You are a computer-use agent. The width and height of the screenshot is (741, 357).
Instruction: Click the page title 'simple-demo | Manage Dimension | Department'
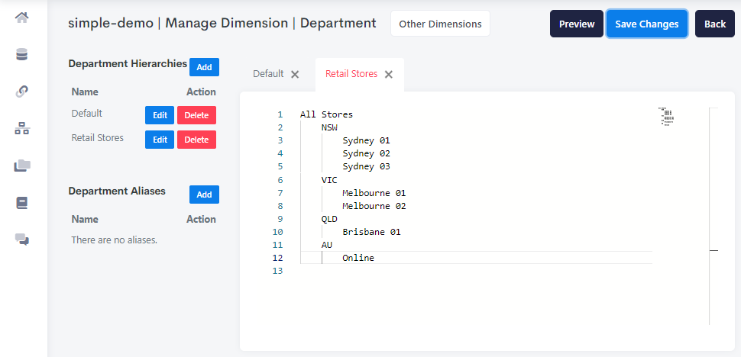tap(222, 23)
